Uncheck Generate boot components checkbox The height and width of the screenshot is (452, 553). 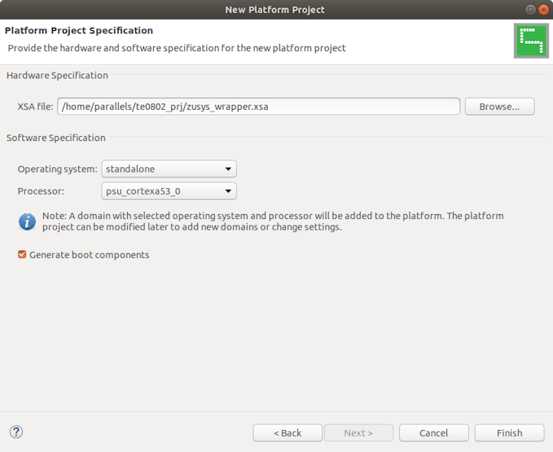22,255
